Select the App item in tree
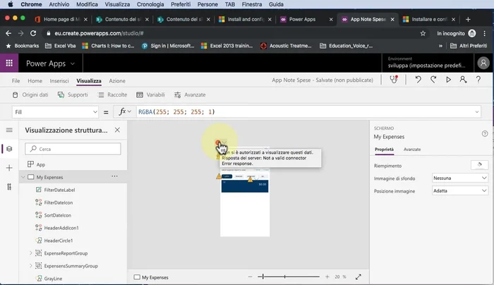This screenshot has width=494, height=285. [x=41, y=164]
